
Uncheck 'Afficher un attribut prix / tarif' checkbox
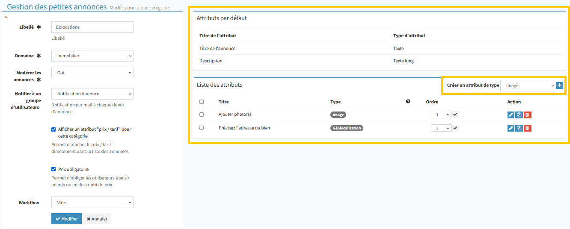pos(53,129)
